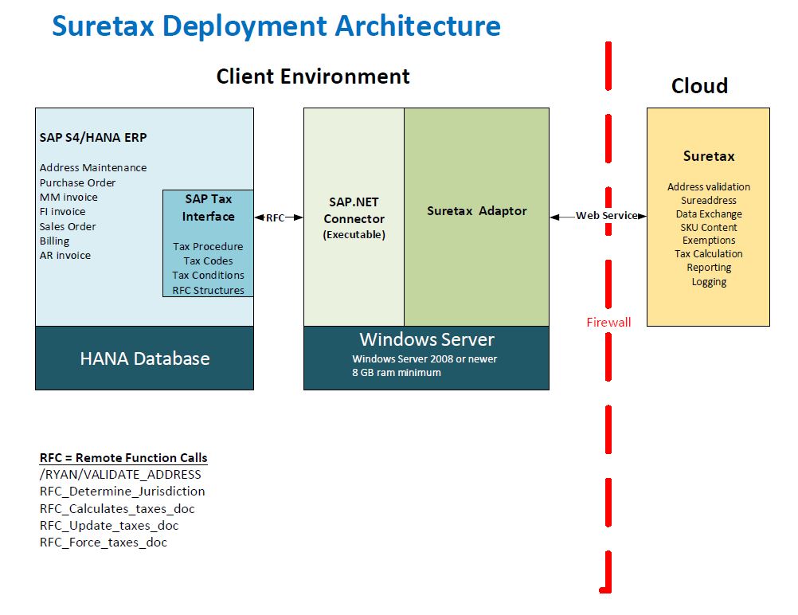Viewport: 798px width, 615px height.
Task: Select Tax Conditions in SAP Tax Interface
Action: point(208,276)
